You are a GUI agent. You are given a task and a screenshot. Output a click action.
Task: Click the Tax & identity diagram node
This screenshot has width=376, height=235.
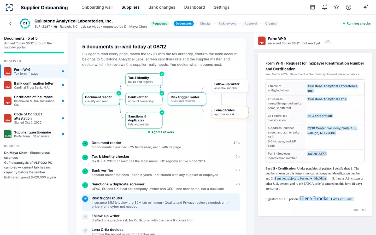point(144,80)
